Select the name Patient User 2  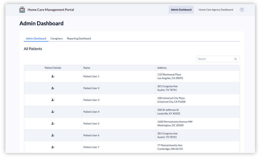91,88
